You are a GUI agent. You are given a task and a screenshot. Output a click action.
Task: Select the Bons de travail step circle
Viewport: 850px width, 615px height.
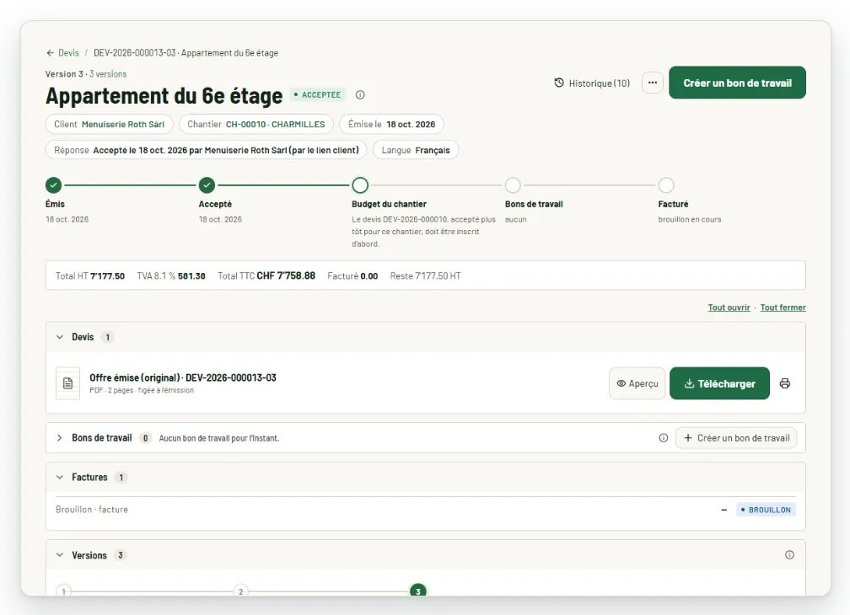tap(513, 185)
